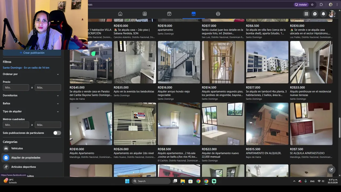Open RD$8.500 apartamentos 2 hb.sala photo
The height and width of the screenshot is (192, 341).
[x=179, y=124]
